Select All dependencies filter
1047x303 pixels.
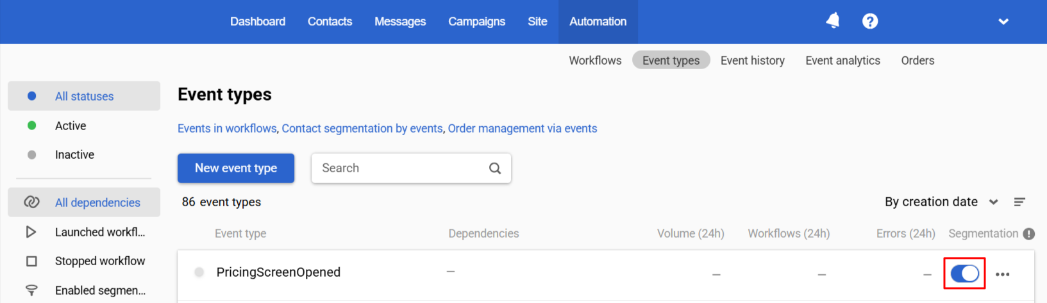click(84, 202)
